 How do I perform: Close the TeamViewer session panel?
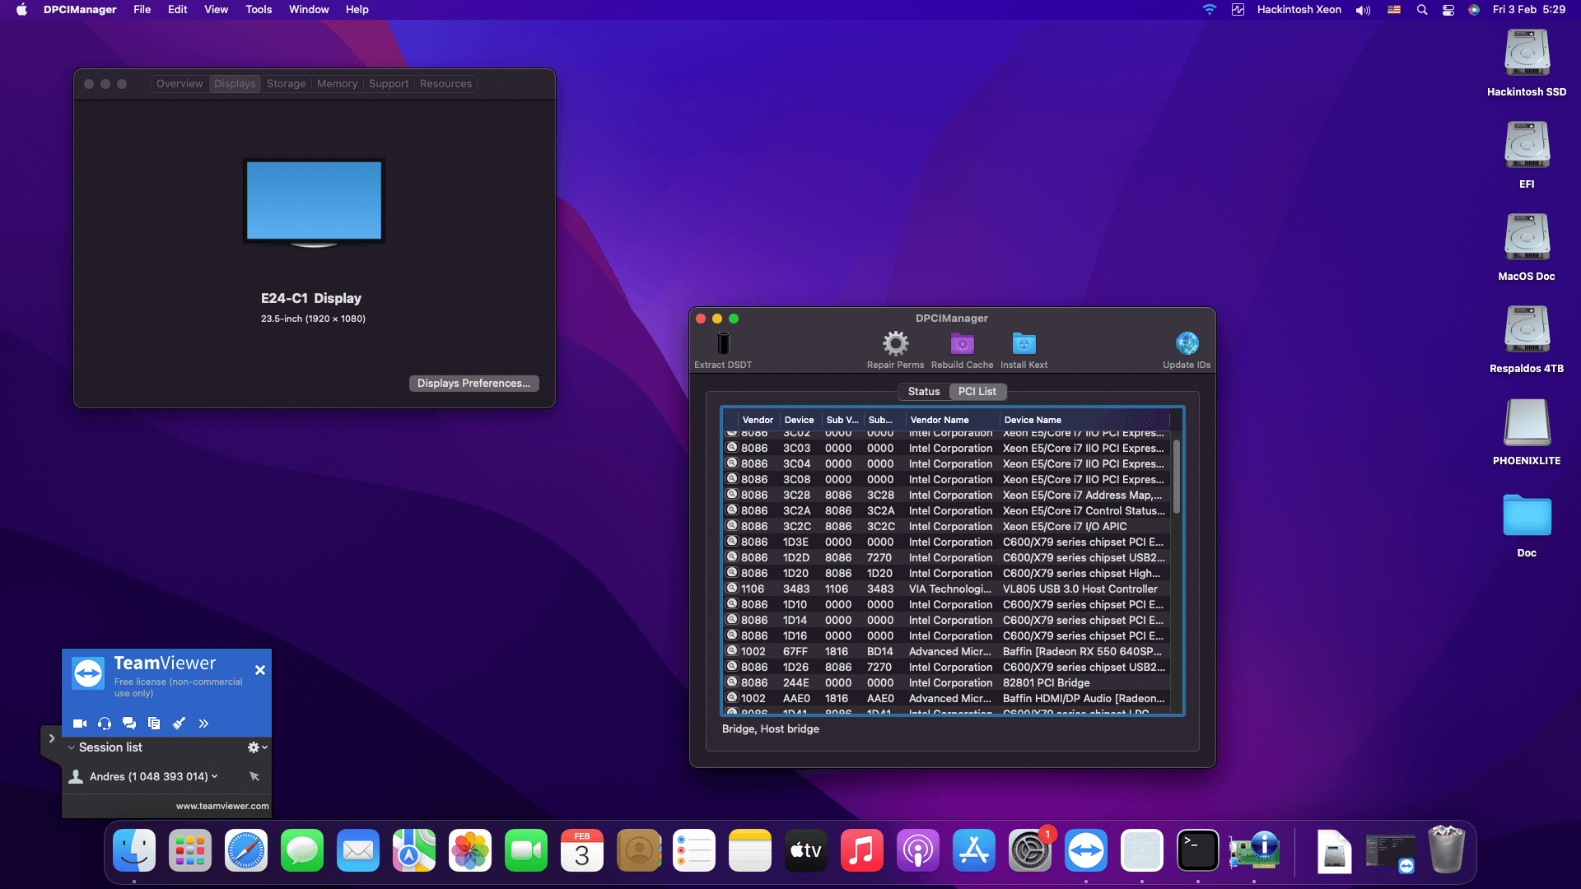260,670
